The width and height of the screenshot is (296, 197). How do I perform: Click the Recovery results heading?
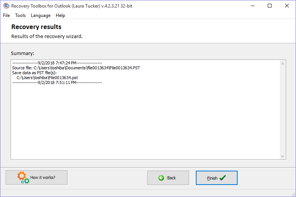[36, 27]
